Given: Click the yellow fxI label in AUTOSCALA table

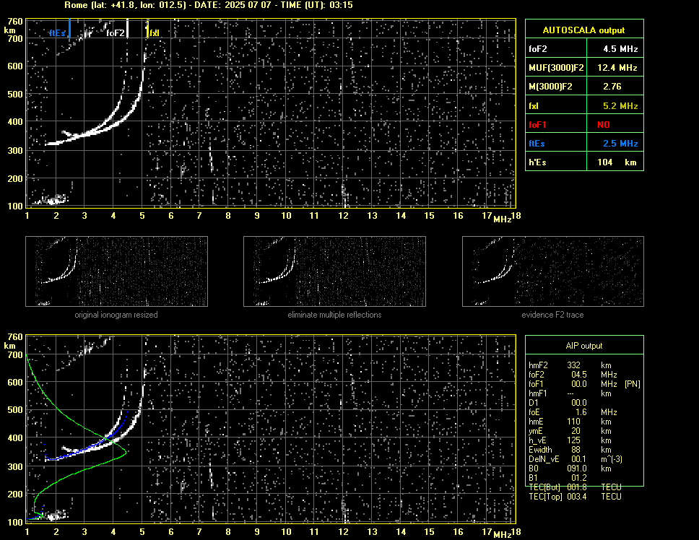Looking at the screenshot, I should tap(534, 106).
